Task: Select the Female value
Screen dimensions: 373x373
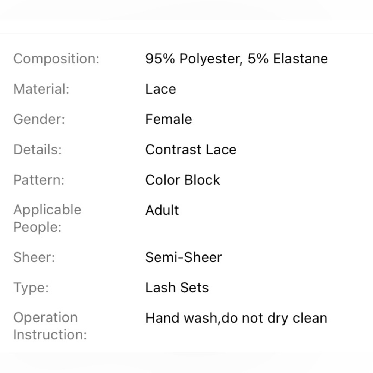Action: 169,119
